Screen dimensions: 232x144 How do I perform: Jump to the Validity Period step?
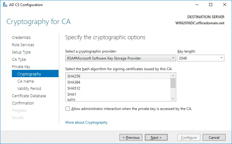tap(29, 89)
